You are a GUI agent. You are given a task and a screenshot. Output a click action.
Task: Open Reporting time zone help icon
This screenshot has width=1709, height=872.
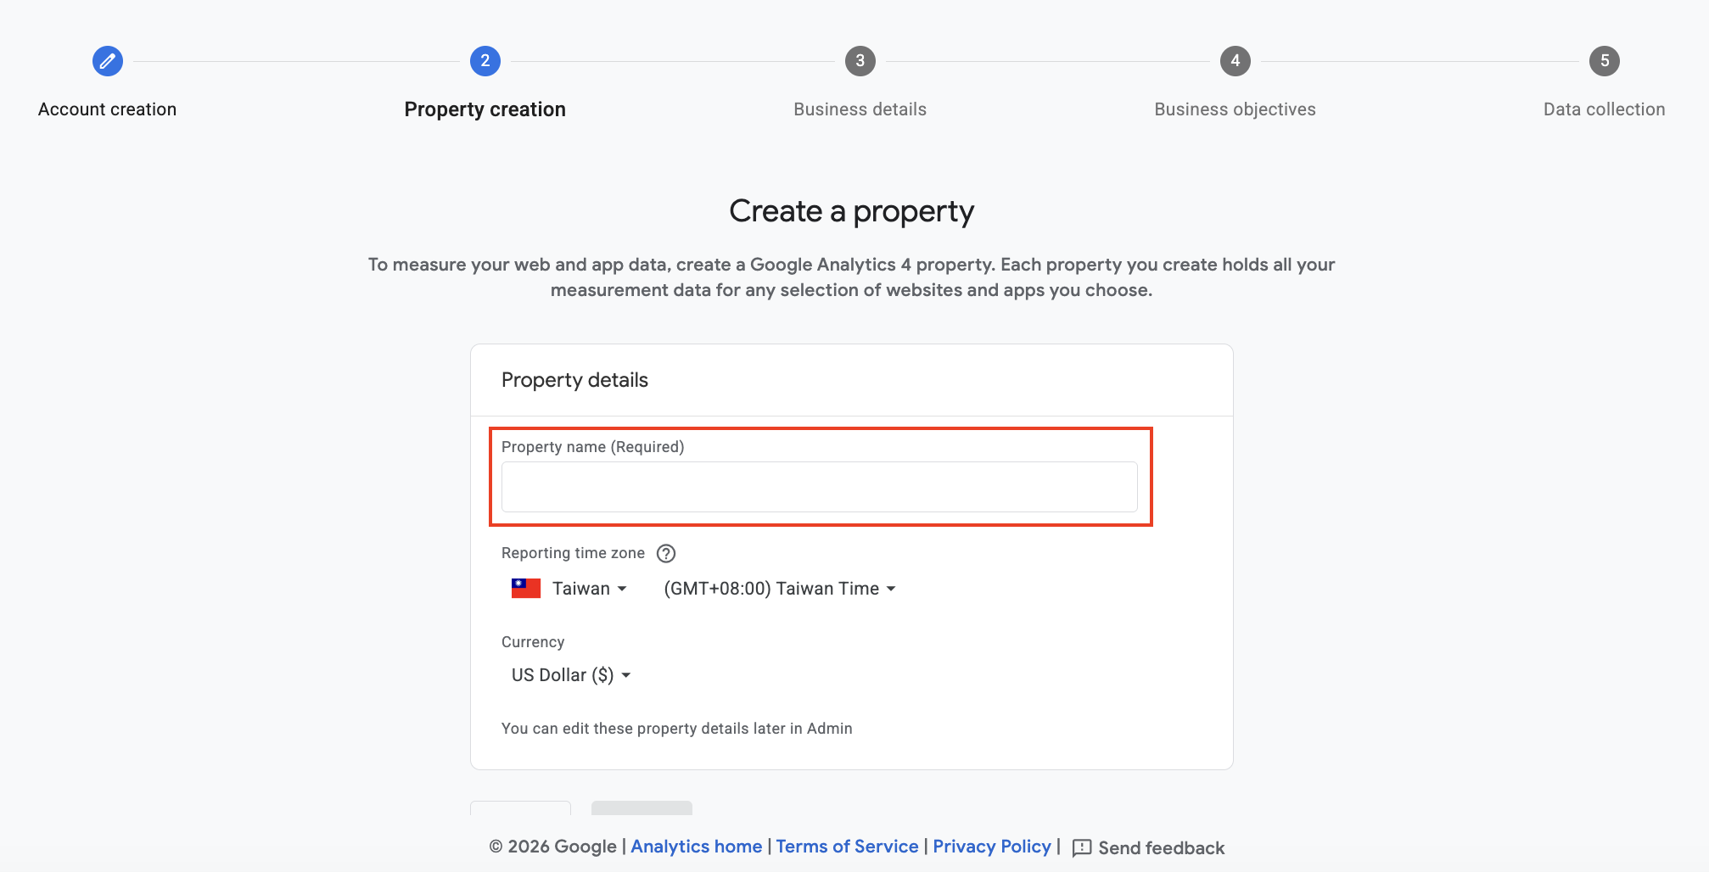pos(667,554)
